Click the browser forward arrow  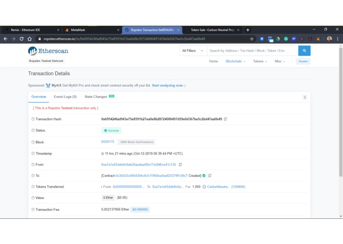[x=13, y=39]
